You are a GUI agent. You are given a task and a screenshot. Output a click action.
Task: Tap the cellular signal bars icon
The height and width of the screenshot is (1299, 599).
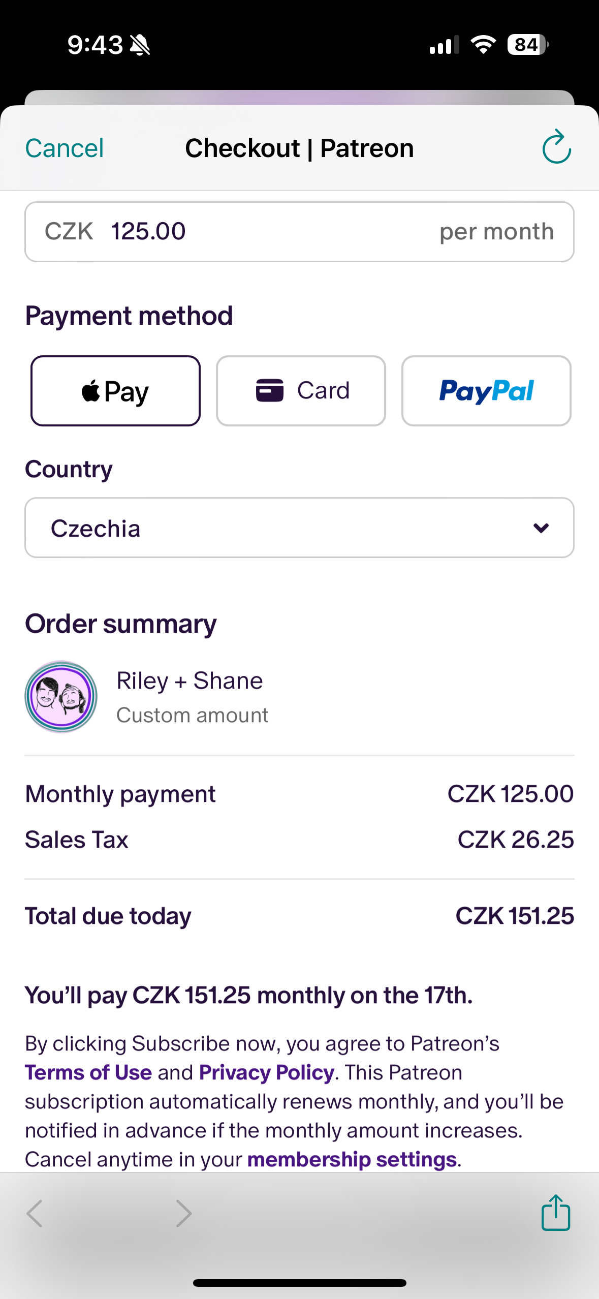point(444,45)
